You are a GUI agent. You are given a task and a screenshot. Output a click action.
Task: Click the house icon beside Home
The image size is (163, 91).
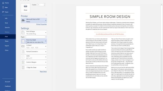3,3
